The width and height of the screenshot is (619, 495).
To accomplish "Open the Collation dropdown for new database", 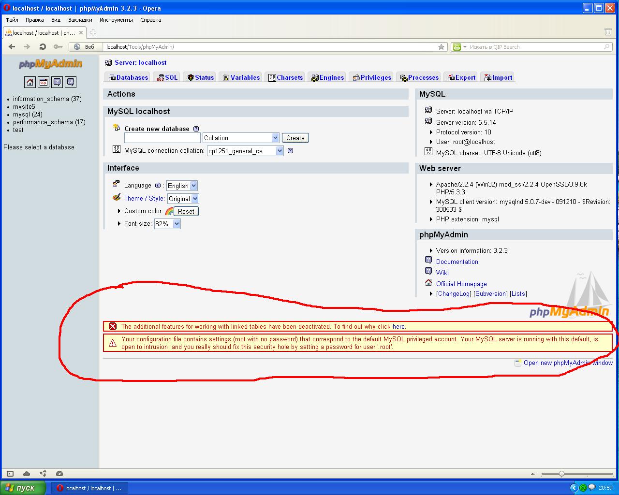I will (x=241, y=138).
